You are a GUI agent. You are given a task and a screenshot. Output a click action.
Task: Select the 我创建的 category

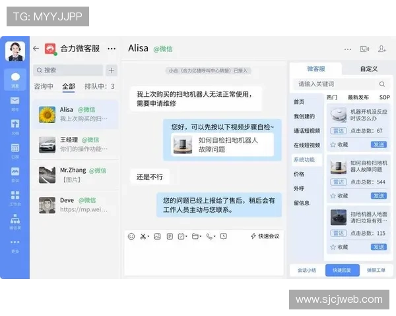304,117
